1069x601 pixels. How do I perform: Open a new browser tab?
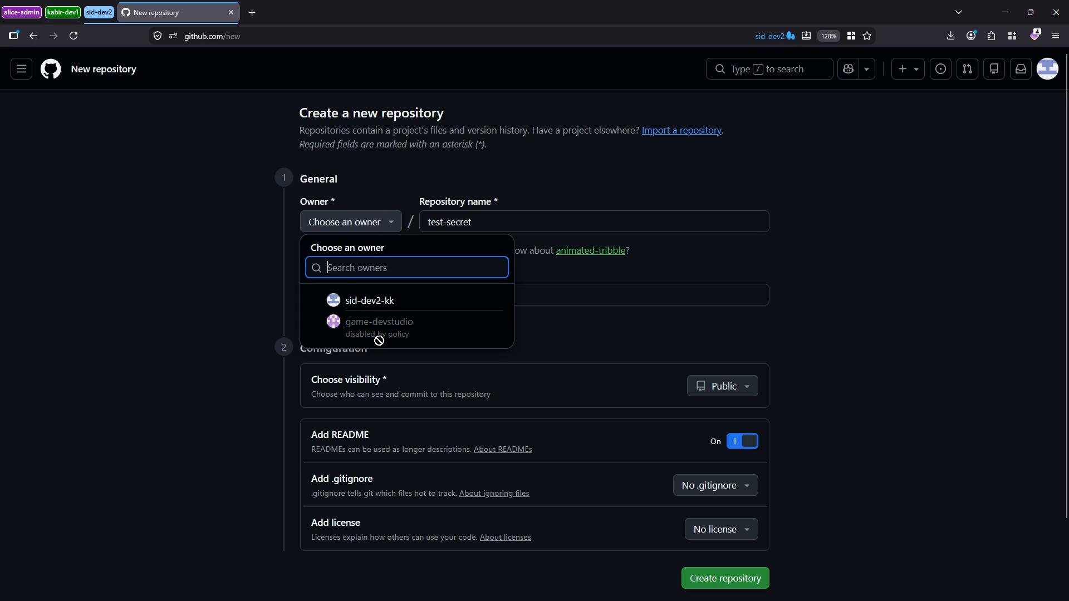point(252,12)
